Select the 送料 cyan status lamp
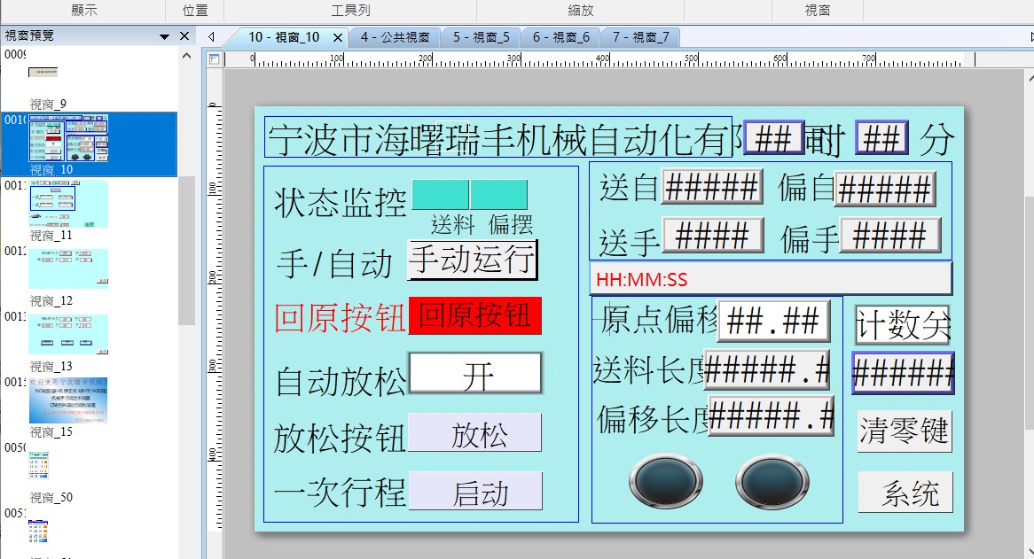 click(440, 195)
